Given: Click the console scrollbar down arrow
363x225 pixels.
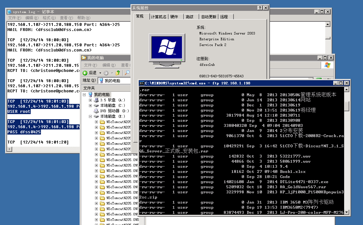Looking at the screenshot, I should click(347, 212).
